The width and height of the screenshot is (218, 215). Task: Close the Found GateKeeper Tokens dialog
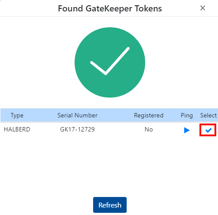pyautogui.click(x=203, y=8)
